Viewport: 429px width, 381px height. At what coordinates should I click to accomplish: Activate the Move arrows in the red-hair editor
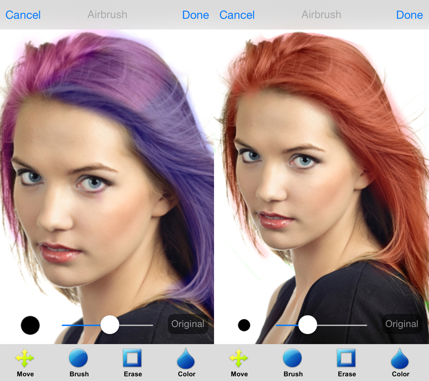point(239,362)
